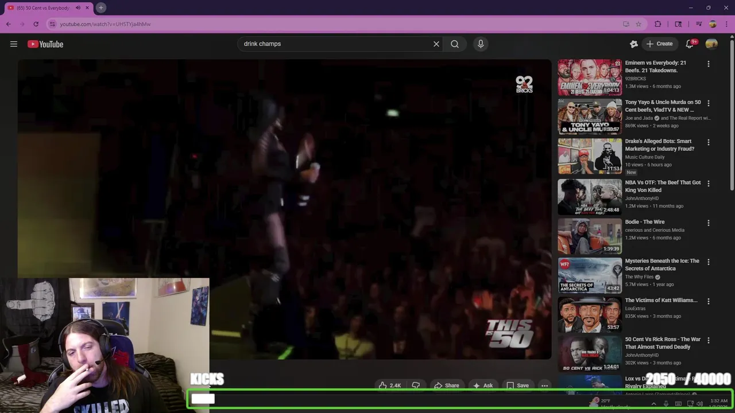The height and width of the screenshot is (413, 735).
Task: Reload the current page
Action: coord(36,24)
